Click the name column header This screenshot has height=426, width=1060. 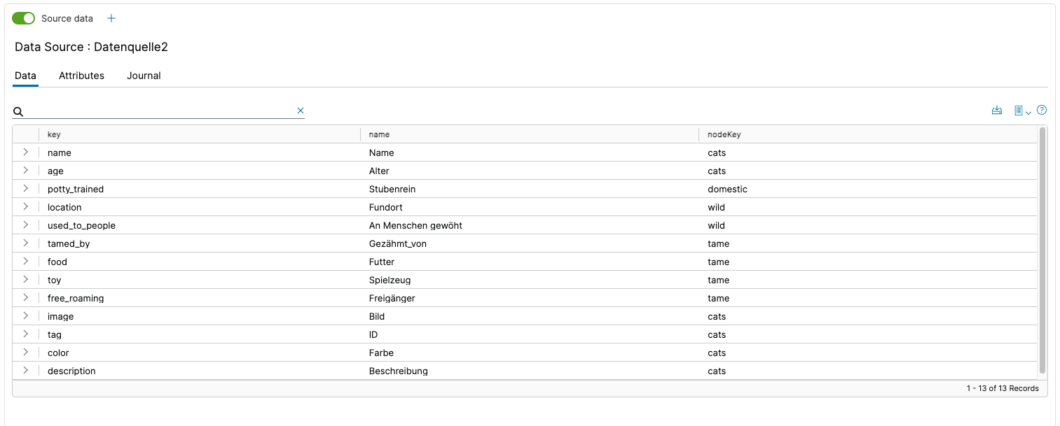pos(379,134)
